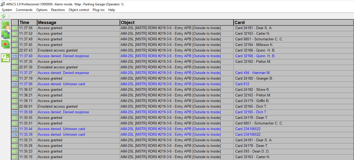Open the Object control menu
The height and width of the screenshot is (160, 354).
[79, 10]
